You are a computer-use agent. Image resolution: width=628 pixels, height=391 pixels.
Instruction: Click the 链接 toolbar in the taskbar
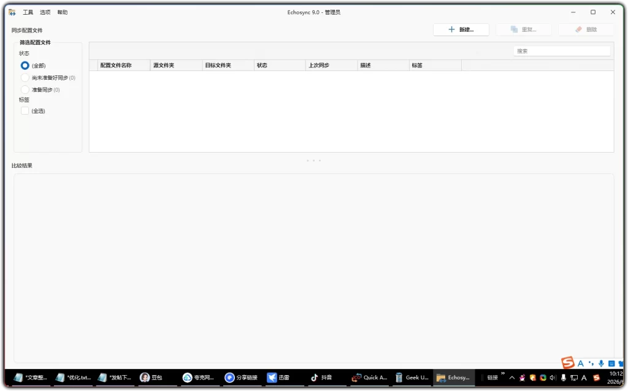[x=492, y=378]
